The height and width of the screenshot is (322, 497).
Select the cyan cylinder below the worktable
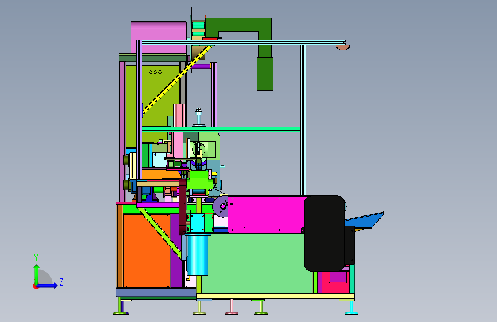coord(197,255)
